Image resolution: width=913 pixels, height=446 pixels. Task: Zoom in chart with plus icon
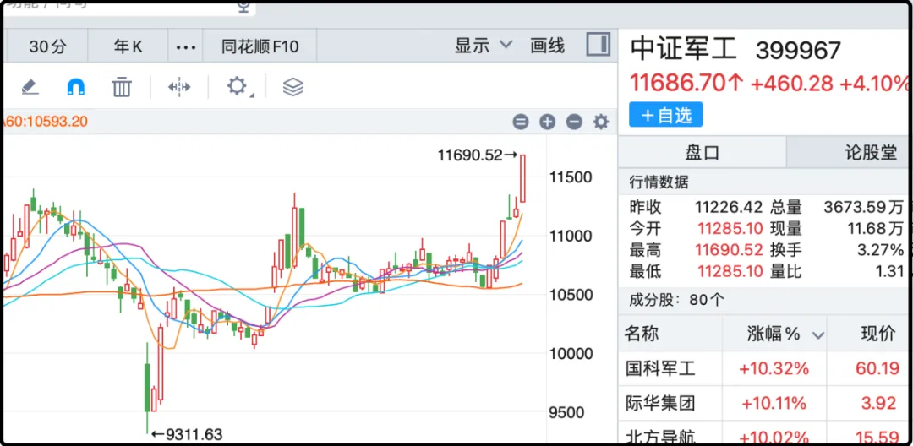pyautogui.click(x=547, y=122)
